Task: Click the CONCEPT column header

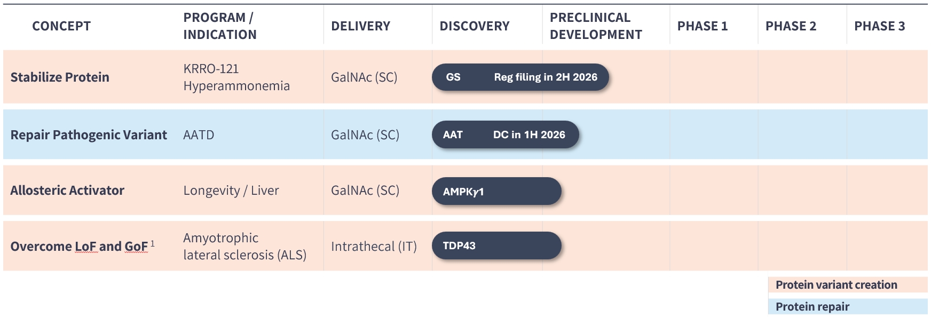Action: (x=61, y=26)
